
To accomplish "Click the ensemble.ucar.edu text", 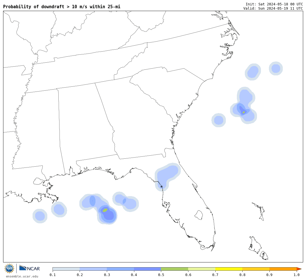I will point(22,276).
